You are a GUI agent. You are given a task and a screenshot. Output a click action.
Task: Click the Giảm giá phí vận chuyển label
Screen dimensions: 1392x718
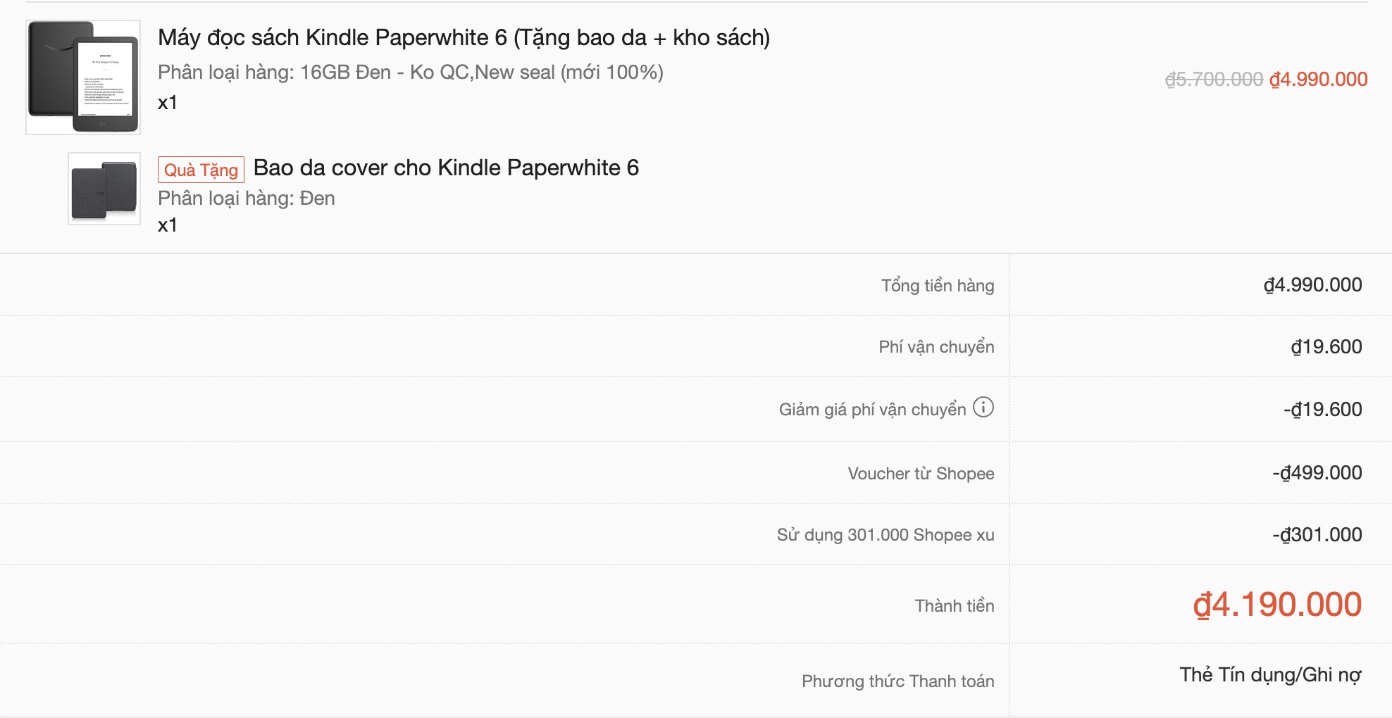[x=872, y=410]
